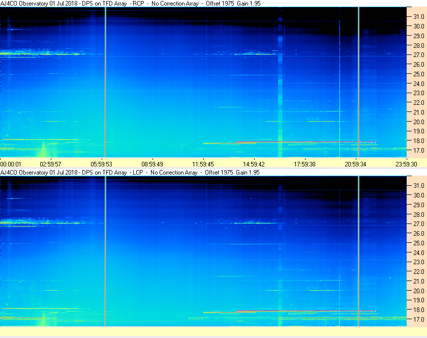
Task: Pick the 29.0 frequency label in LCP panel
Action: click(x=419, y=205)
